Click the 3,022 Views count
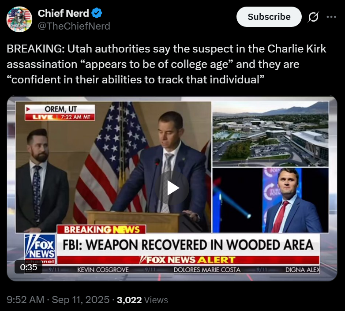 click(x=142, y=300)
